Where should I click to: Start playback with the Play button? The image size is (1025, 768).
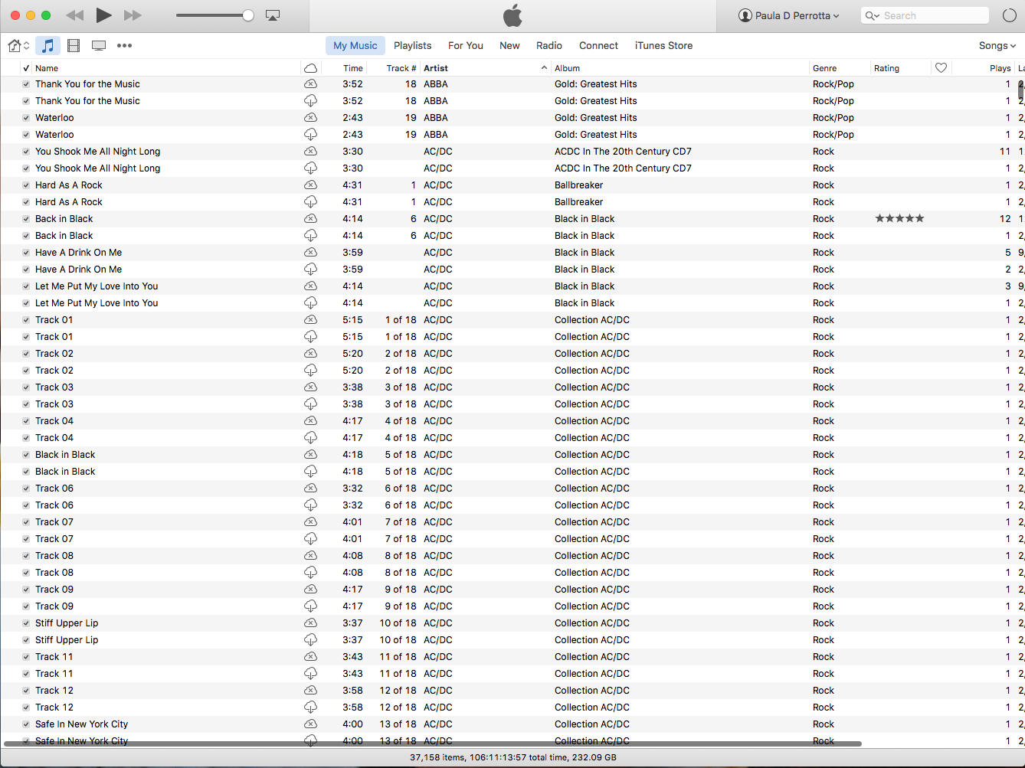(x=104, y=15)
